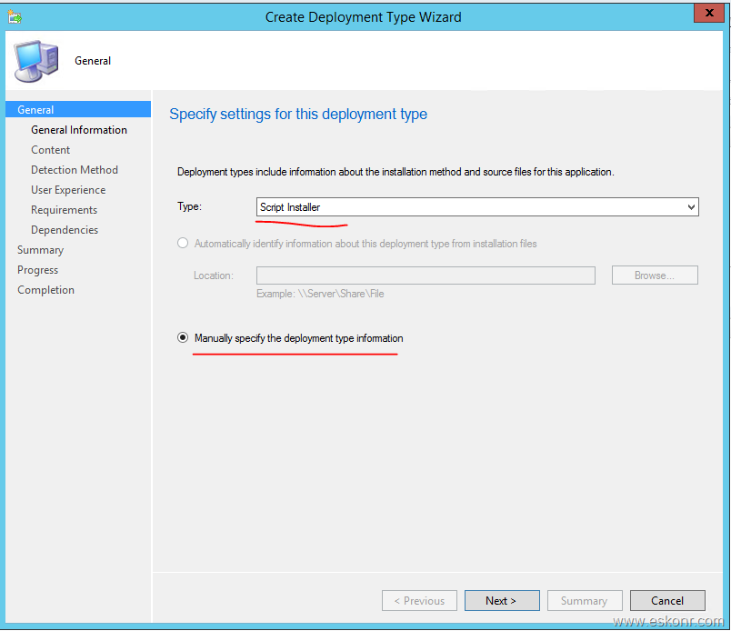Select the Progress step in sidebar
This screenshot has width=731, height=631.
click(x=37, y=270)
